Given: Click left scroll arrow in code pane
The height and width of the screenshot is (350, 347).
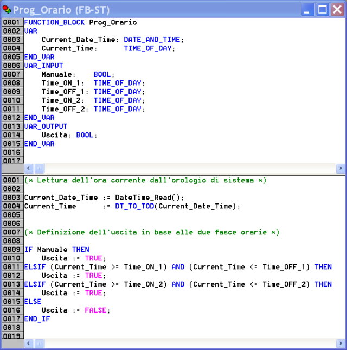Looking at the screenshot, I should 29,343.
